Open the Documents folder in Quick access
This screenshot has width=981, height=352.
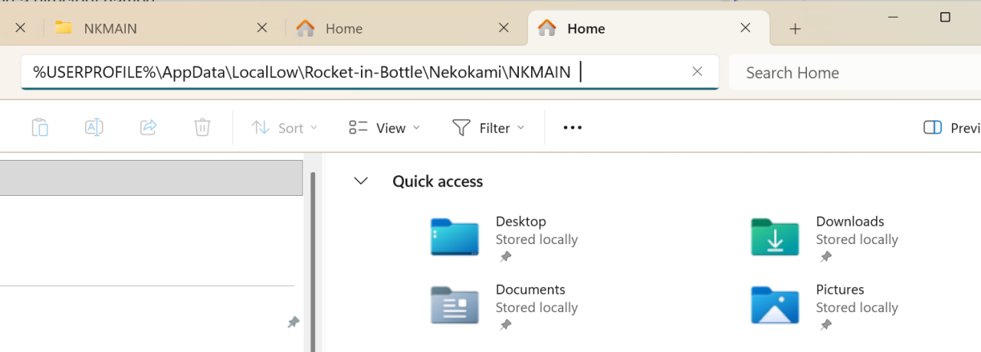pos(455,305)
